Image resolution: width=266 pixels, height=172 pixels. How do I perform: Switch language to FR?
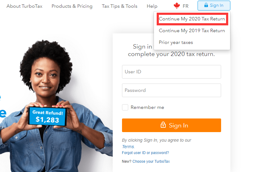coord(185,6)
